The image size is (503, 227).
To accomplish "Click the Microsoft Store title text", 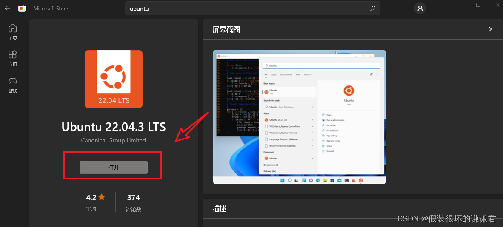I will pyautogui.click(x=51, y=9).
